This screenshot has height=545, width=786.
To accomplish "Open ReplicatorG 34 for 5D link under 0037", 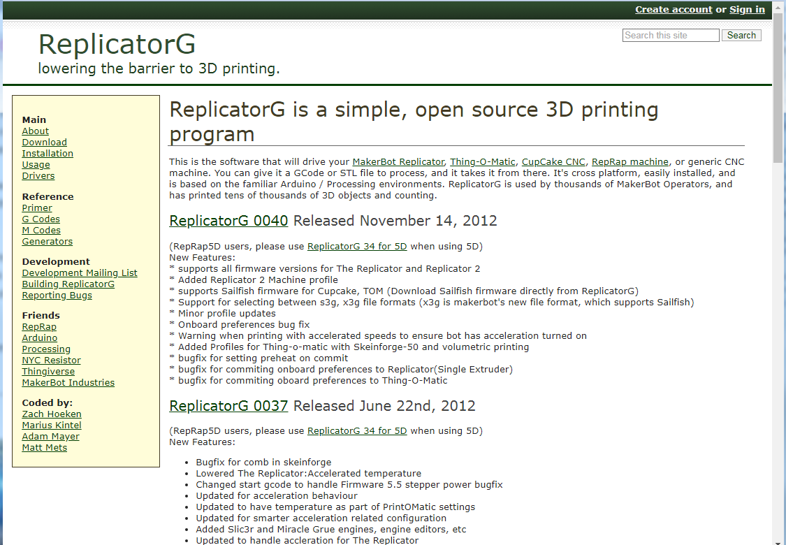I will click(357, 430).
